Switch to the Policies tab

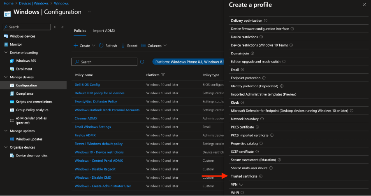click(80, 30)
